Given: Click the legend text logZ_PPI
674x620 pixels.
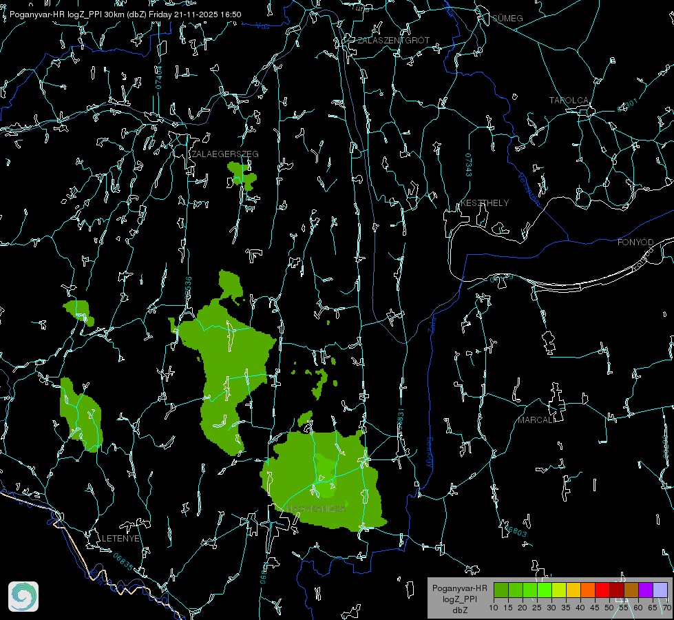Looking at the screenshot, I should 460,599.
